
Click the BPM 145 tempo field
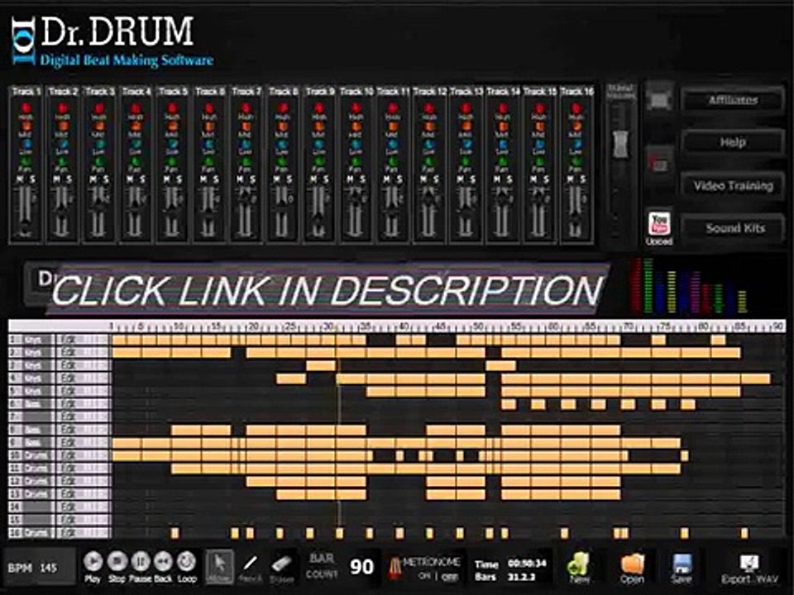(39, 568)
